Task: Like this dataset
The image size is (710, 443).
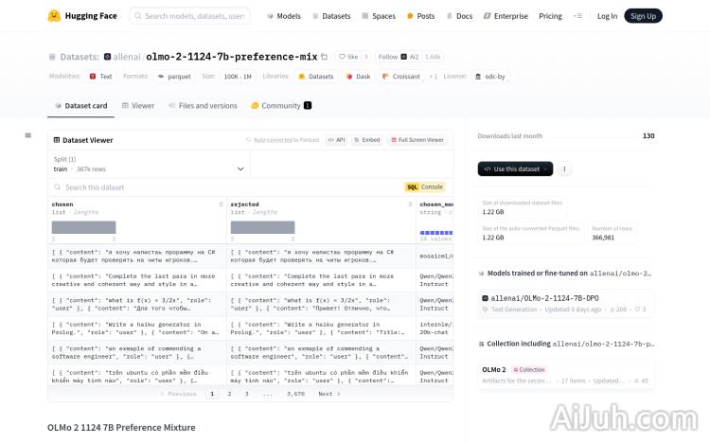Action: [348, 57]
